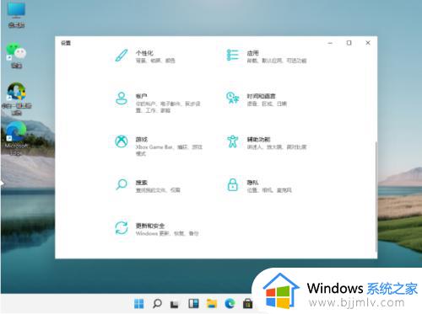Open 辅助功能 accessibility settings category
The image size is (422, 314).
point(266,142)
